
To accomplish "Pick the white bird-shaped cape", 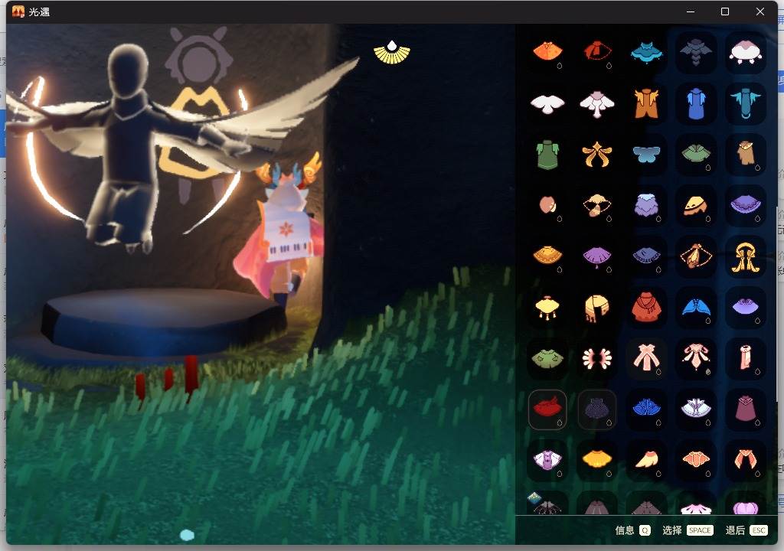I will pos(547,103).
